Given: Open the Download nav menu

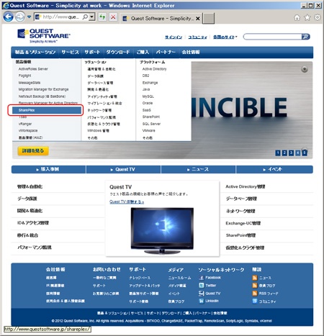Looking at the screenshot, I should (118, 52).
